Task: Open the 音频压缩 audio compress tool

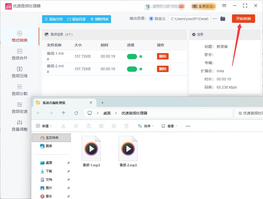Action: (19, 72)
